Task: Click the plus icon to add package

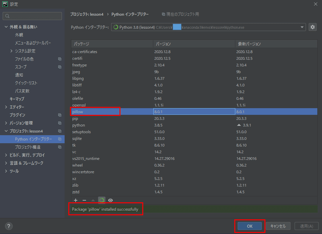Action: coord(76,200)
